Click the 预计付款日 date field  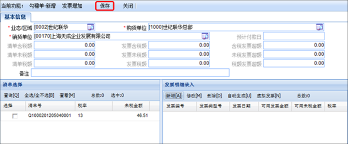[294, 36]
